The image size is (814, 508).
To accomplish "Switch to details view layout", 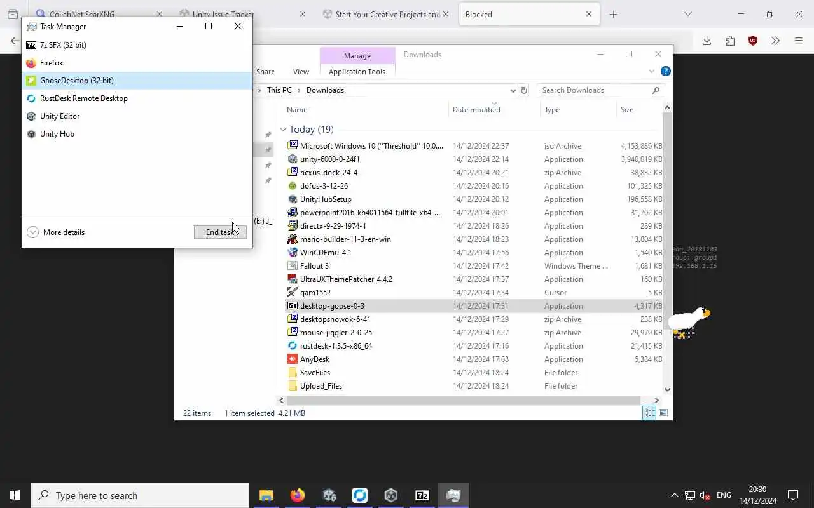I will 649,413.
